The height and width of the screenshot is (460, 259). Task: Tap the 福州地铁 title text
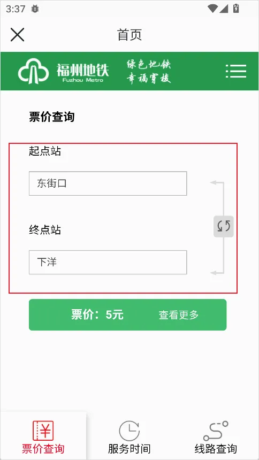pyautogui.click(x=82, y=71)
